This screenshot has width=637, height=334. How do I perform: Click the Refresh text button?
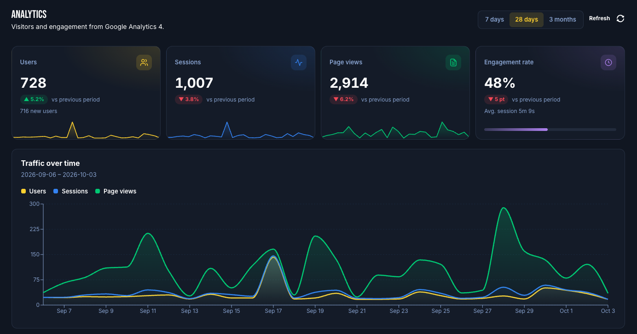(x=599, y=18)
